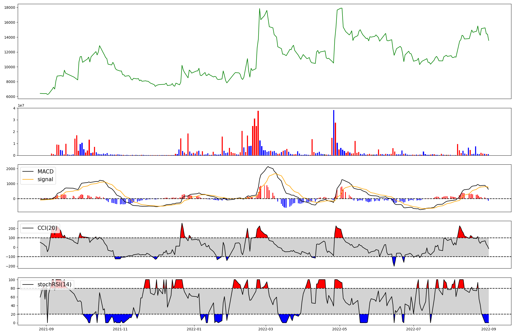
Task: Click the 2000 tick on MACD axis
Action: tap(11, 169)
